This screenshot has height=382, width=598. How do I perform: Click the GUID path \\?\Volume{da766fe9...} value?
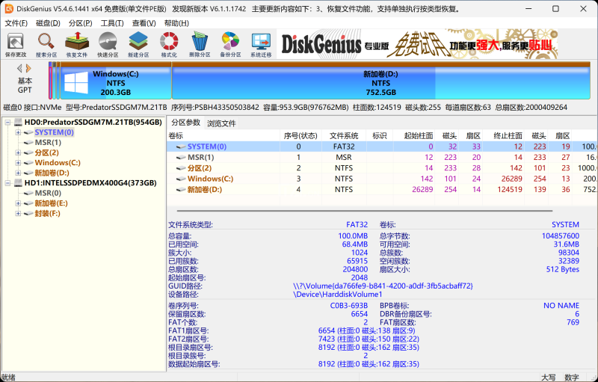383,286
